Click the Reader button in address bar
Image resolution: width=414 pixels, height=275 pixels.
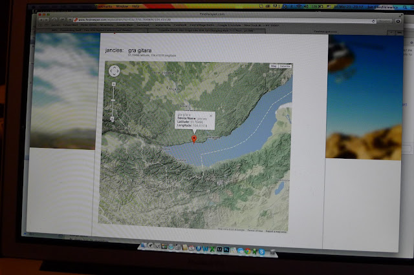[384, 21]
